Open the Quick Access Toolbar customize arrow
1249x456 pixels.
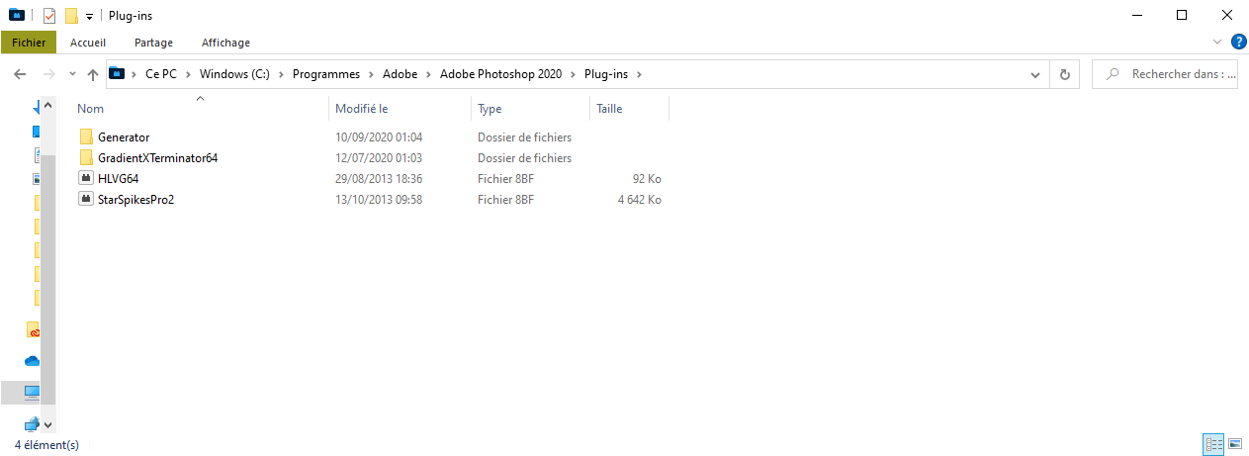coord(89,17)
